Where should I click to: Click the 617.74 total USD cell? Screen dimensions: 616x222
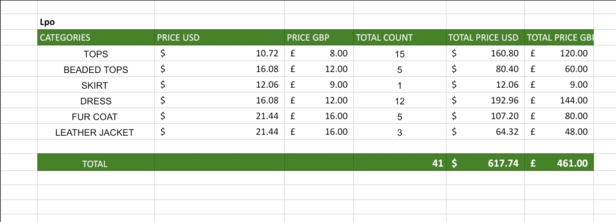[x=485, y=164]
